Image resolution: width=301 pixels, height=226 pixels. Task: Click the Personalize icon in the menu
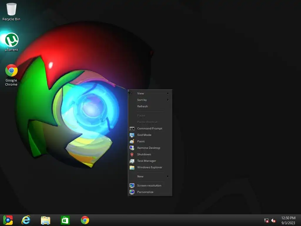132,192
